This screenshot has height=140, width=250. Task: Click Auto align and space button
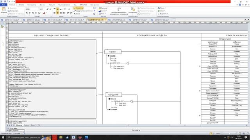[119, 11]
